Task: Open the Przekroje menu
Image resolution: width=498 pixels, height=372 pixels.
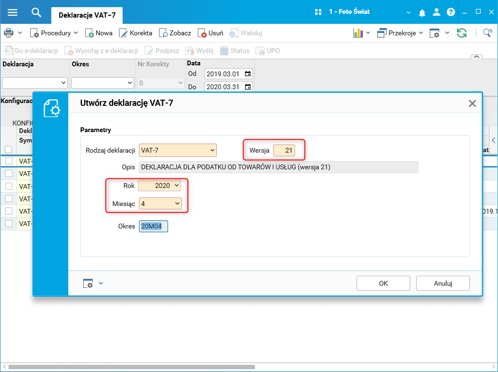Action: click(x=400, y=33)
